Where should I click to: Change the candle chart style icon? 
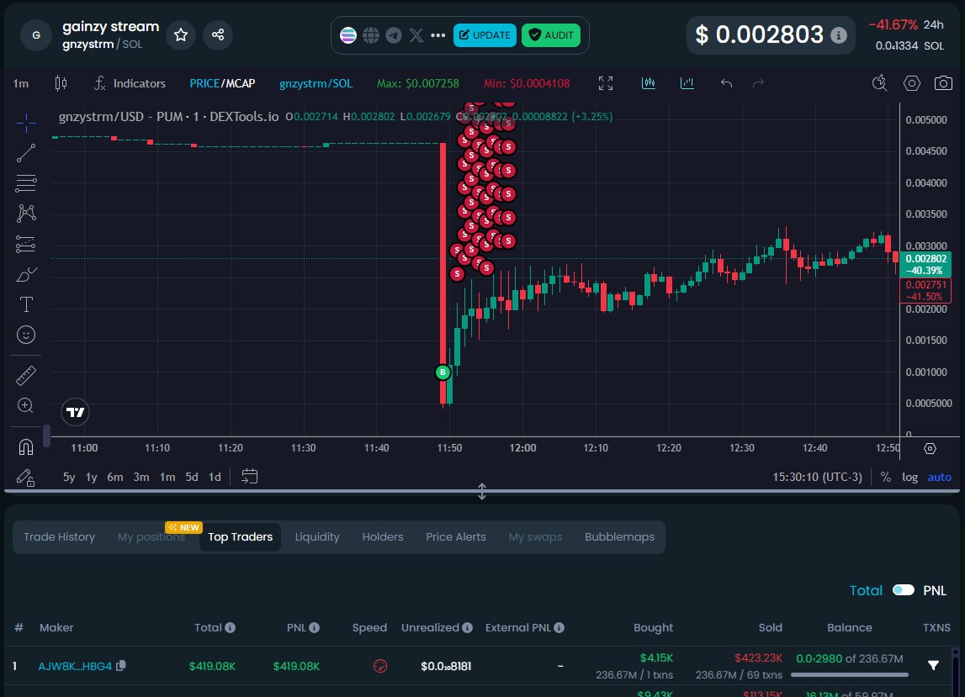(x=61, y=83)
